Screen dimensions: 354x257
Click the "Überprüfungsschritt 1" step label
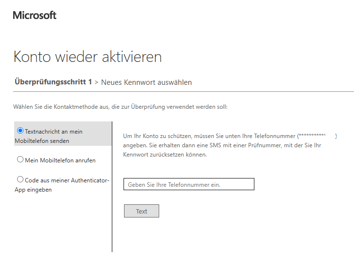(53, 82)
